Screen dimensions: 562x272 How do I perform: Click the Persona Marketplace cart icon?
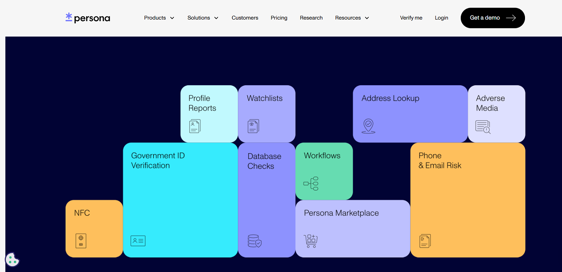coord(311,241)
